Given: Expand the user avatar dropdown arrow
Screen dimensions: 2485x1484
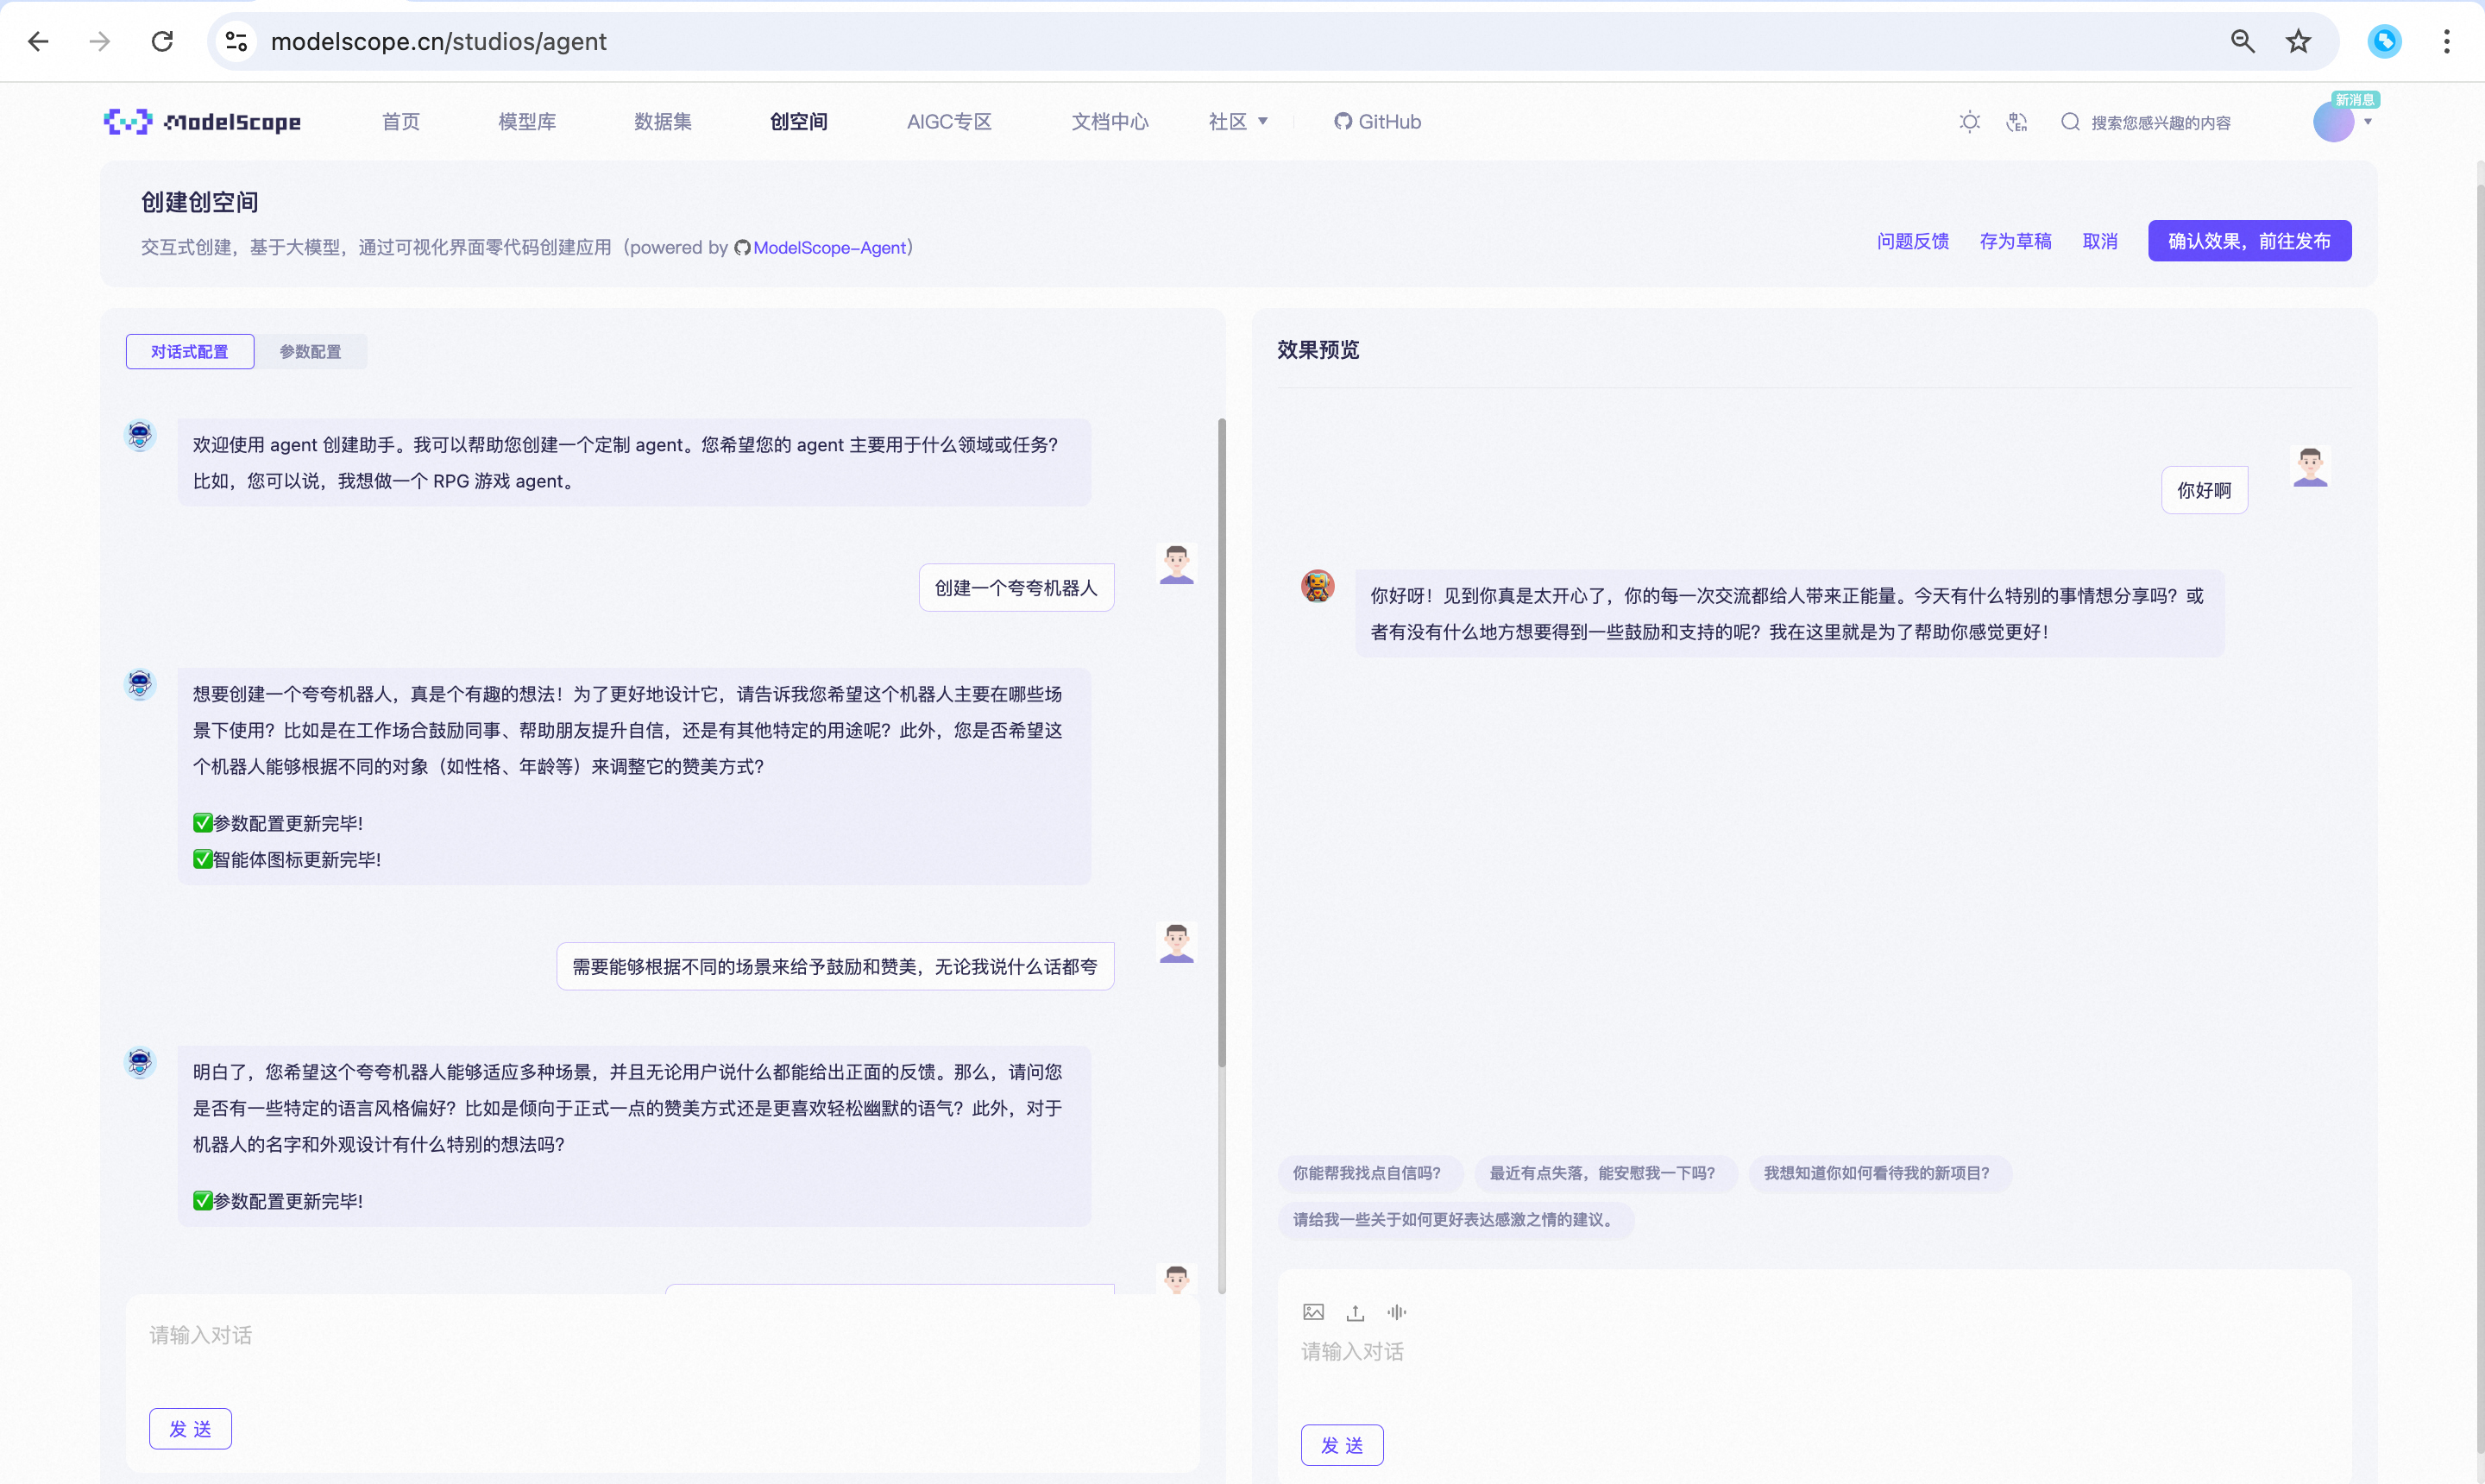Looking at the screenshot, I should (2368, 122).
